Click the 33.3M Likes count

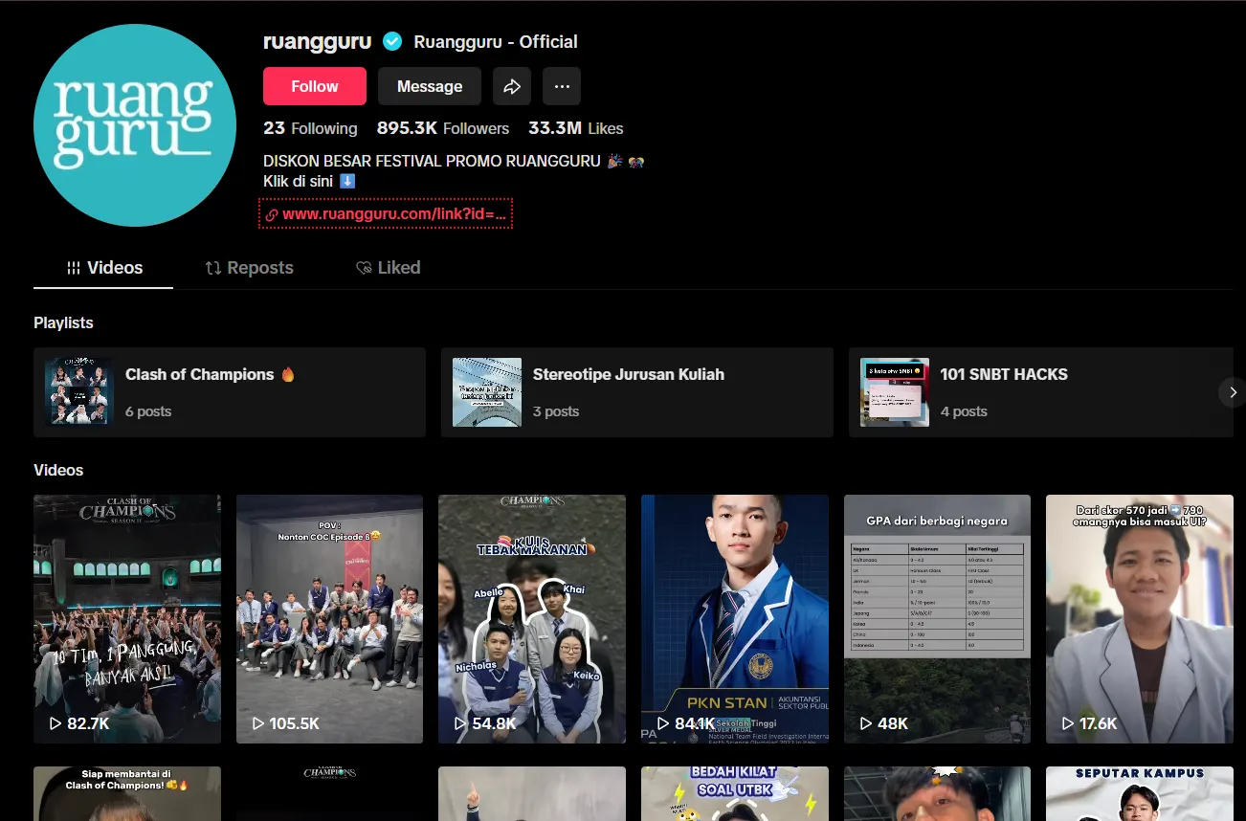576,128
